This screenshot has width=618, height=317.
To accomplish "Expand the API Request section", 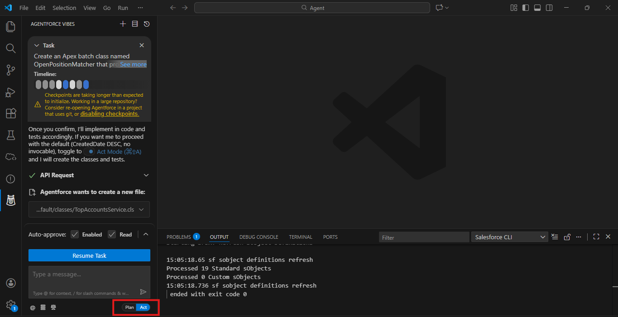I will point(146,175).
